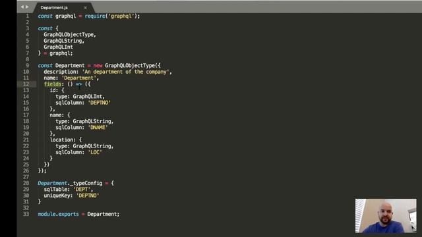The height and width of the screenshot is (237, 422).
Task: Click uniqueKey on line 30
Action: coord(57,196)
